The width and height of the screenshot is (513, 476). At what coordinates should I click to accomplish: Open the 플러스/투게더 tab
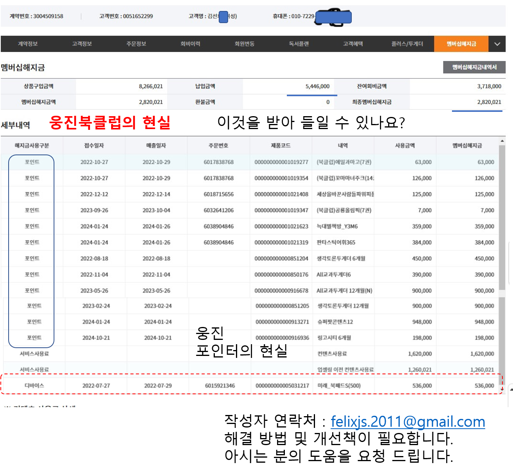pos(407,44)
